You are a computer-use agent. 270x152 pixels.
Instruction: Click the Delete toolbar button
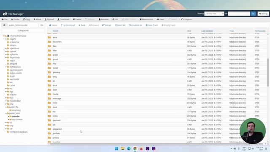(x=77, y=19)
